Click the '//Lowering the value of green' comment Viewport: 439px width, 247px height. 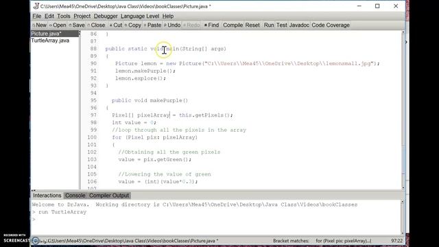pos(165,174)
